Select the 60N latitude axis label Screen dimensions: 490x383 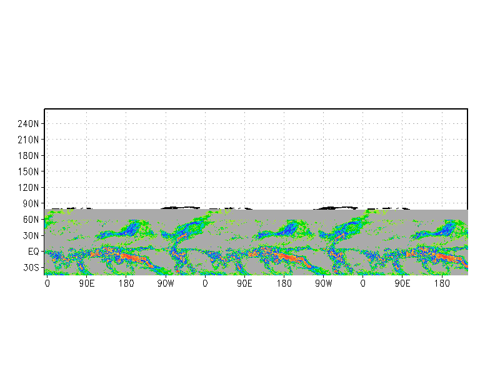click(x=31, y=220)
